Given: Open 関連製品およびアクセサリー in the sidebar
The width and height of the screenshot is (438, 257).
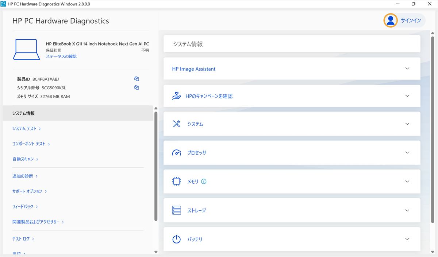Looking at the screenshot, I should click(38, 222).
